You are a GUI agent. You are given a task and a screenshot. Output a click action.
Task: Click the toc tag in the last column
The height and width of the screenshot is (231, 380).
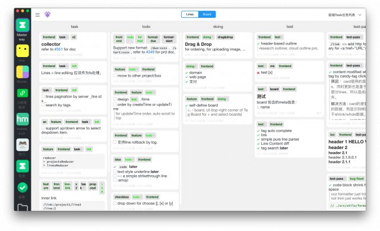[332, 135]
